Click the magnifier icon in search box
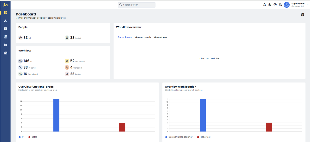The height and width of the screenshot is (142, 310). coord(121,5)
